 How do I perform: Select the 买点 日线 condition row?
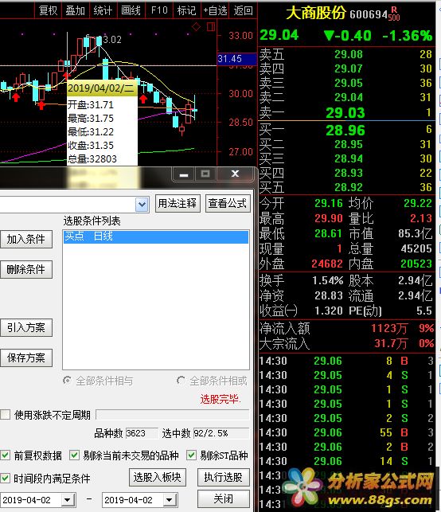156,236
